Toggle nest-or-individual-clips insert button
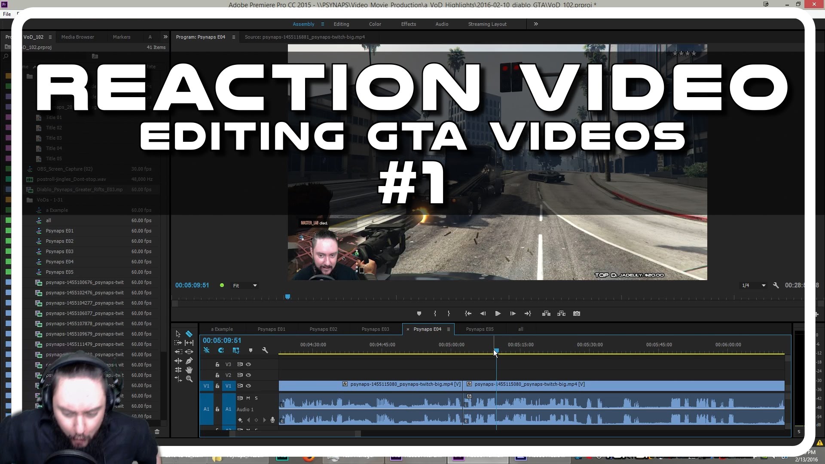Viewport: 825px width, 464px height. click(x=207, y=351)
